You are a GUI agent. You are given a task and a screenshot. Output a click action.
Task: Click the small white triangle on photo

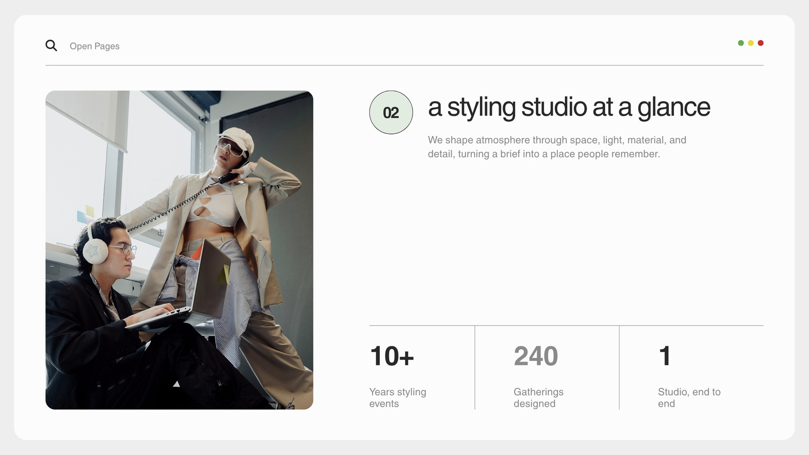[x=176, y=384]
